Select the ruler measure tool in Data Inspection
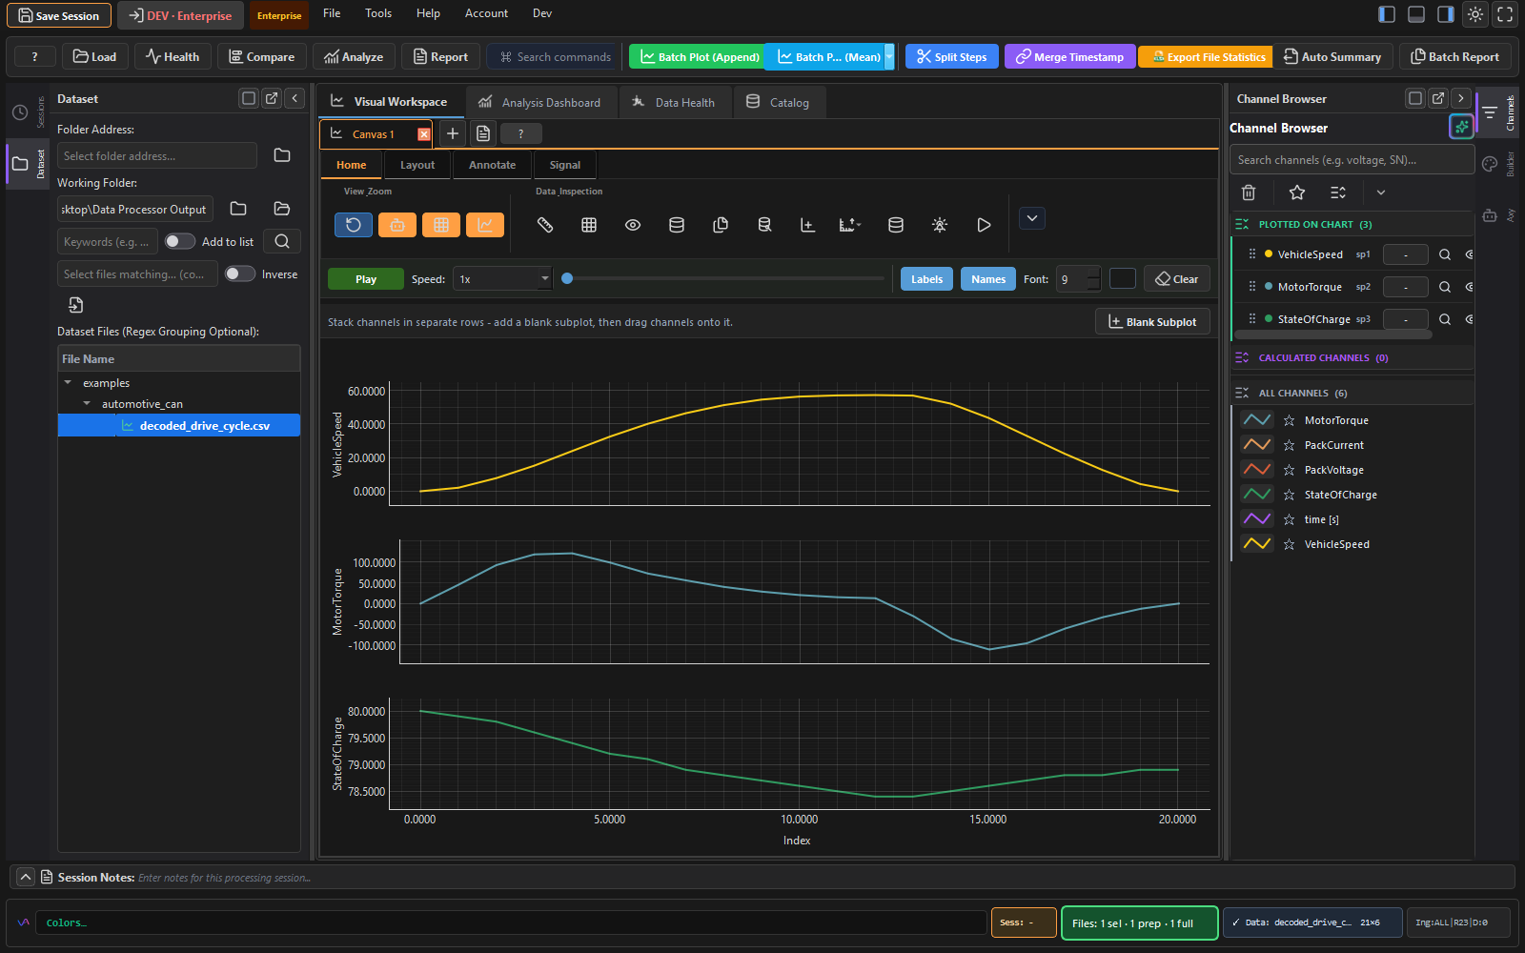This screenshot has width=1525, height=953. (x=545, y=225)
